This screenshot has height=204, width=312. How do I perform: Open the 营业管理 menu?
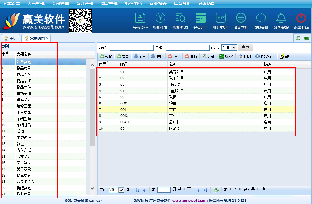point(84,4)
